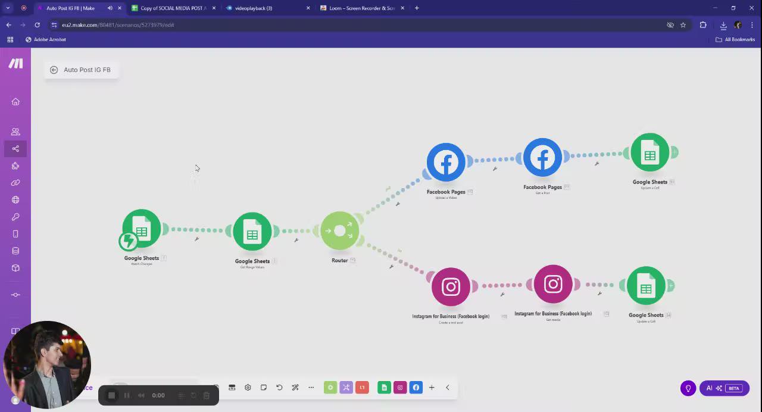Image resolution: width=762 pixels, height=412 pixels.
Task: Click the Make logo in sidebar
Action: [15, 63]
